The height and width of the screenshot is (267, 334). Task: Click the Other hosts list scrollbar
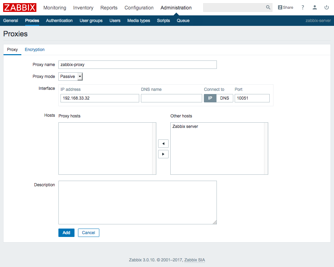pos(266,149)
